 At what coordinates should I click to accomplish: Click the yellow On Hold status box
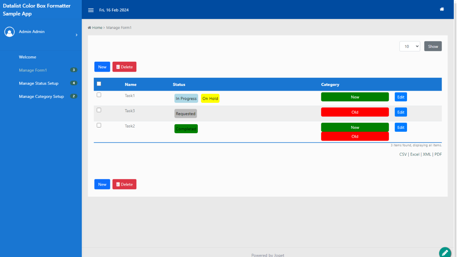(210, 99)
